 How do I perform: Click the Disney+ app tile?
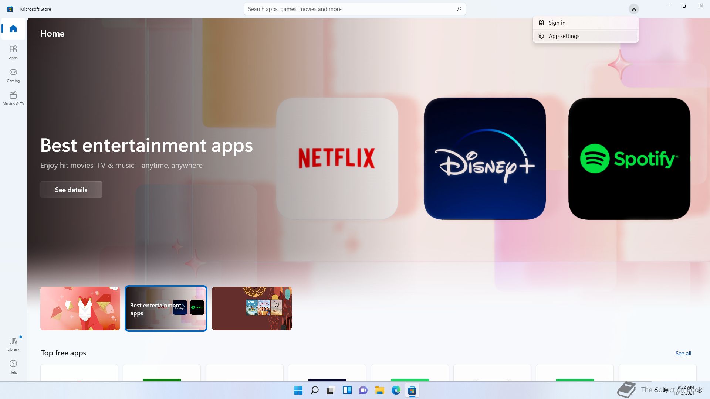coord(484,158)
